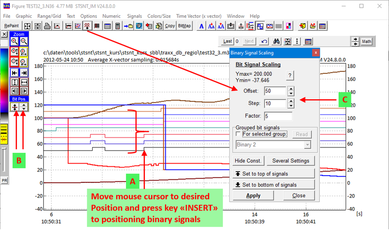Click the question mark help button
The height and width of the screenshot is (232, 389).
click(290, 76)
